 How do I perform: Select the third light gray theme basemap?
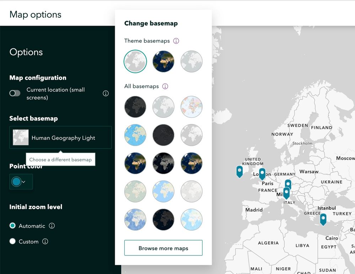(192, 62)
